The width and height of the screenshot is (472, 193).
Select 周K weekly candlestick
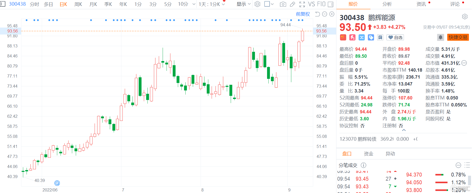click(78, 4)
